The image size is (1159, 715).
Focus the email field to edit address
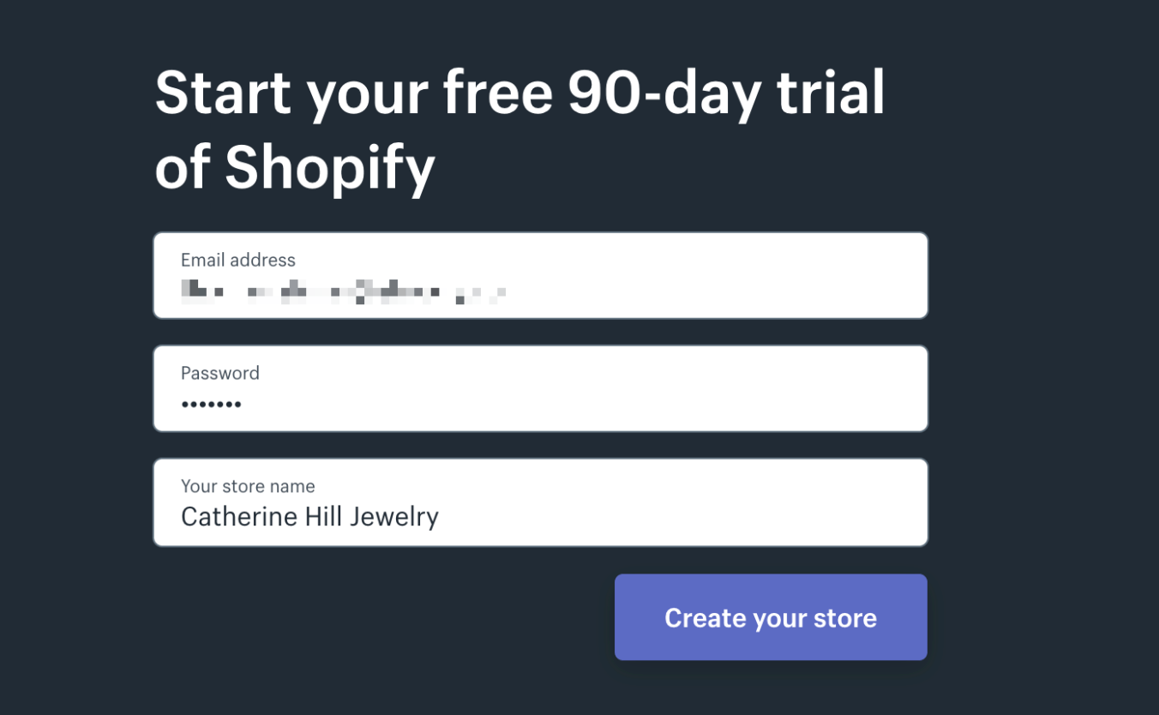tap(540, 274)
